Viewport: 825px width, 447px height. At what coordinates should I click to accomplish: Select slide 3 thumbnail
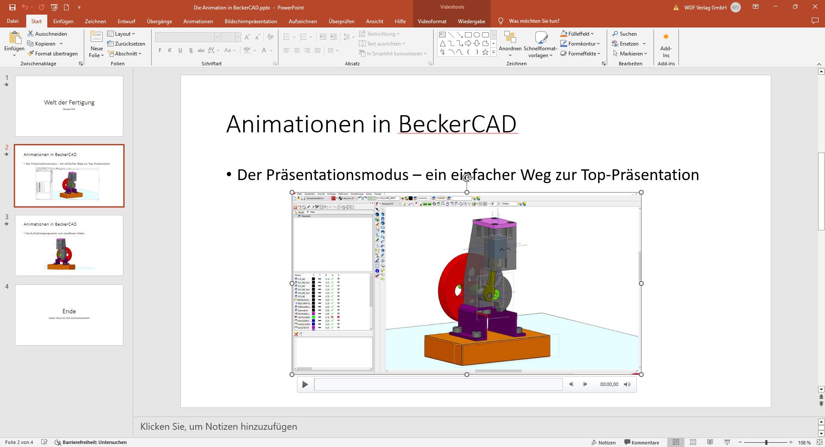point(69,245)
